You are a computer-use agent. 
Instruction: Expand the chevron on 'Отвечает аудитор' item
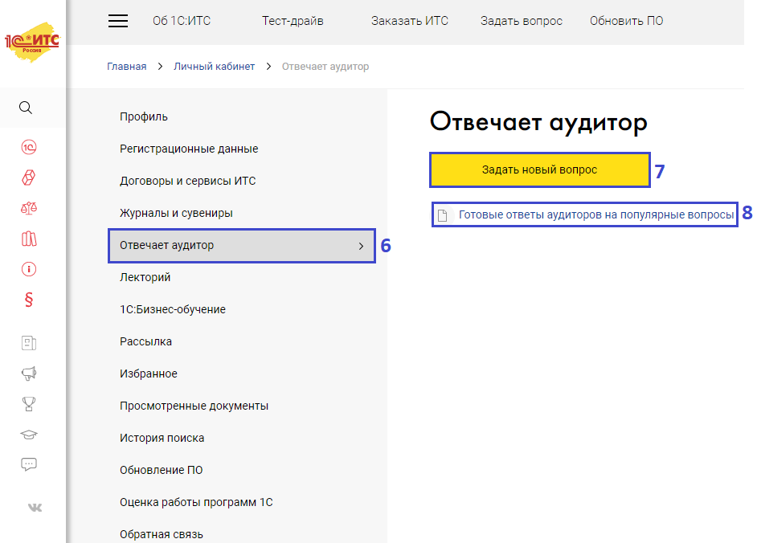click(x=361, y=246)
